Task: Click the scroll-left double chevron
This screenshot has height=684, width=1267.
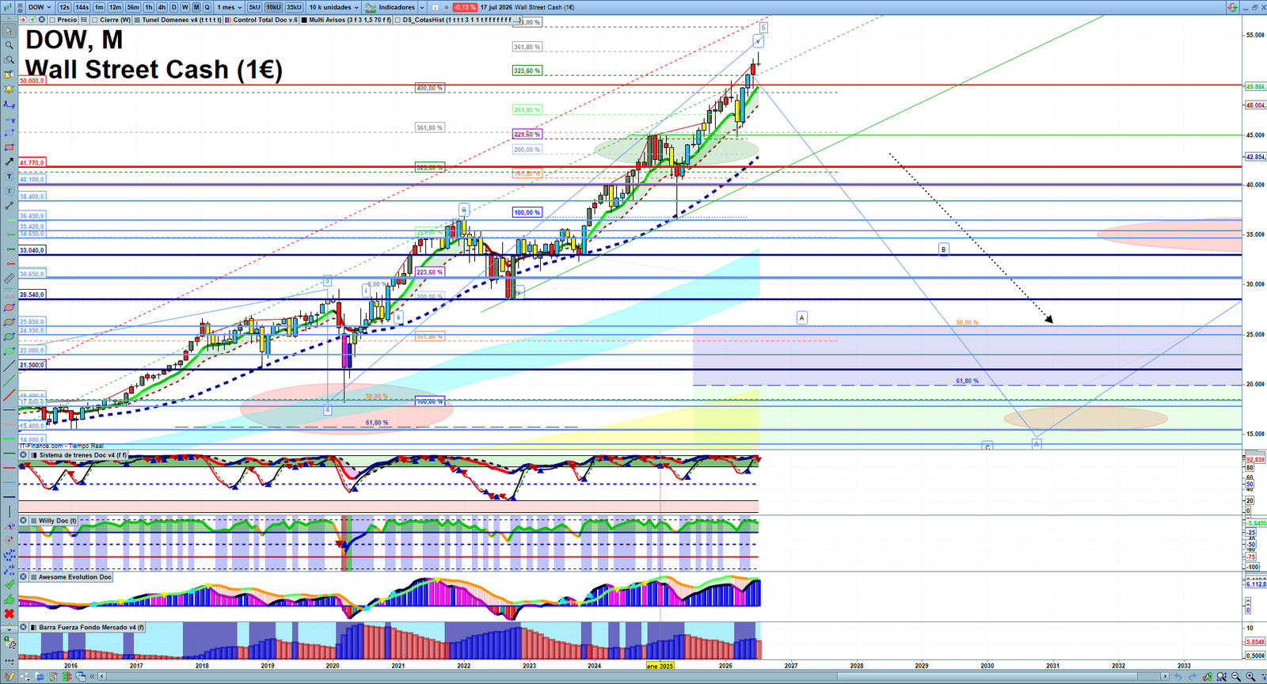Action: tap(92, 676)
